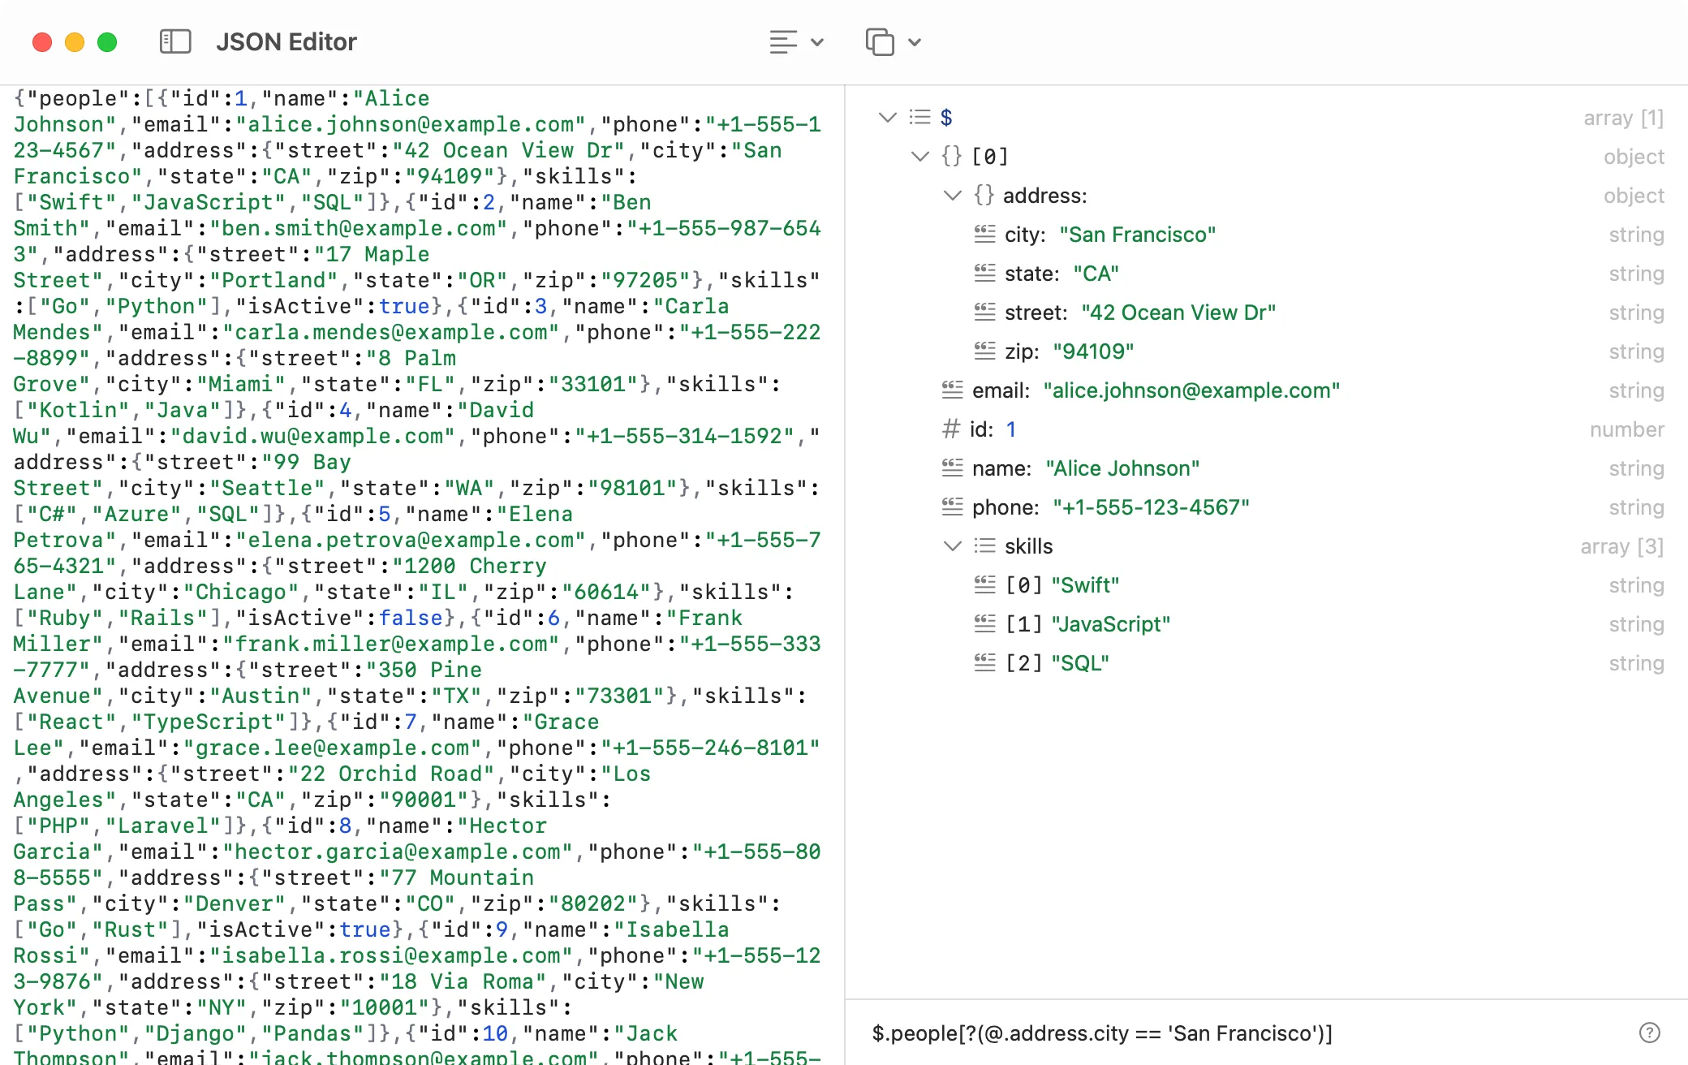Collapse the skills array node
This screenshot has height=1065, width=1688.
[953, 545]
